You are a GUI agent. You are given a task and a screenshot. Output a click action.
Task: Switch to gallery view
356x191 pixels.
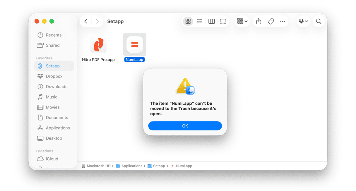point(223,21)
